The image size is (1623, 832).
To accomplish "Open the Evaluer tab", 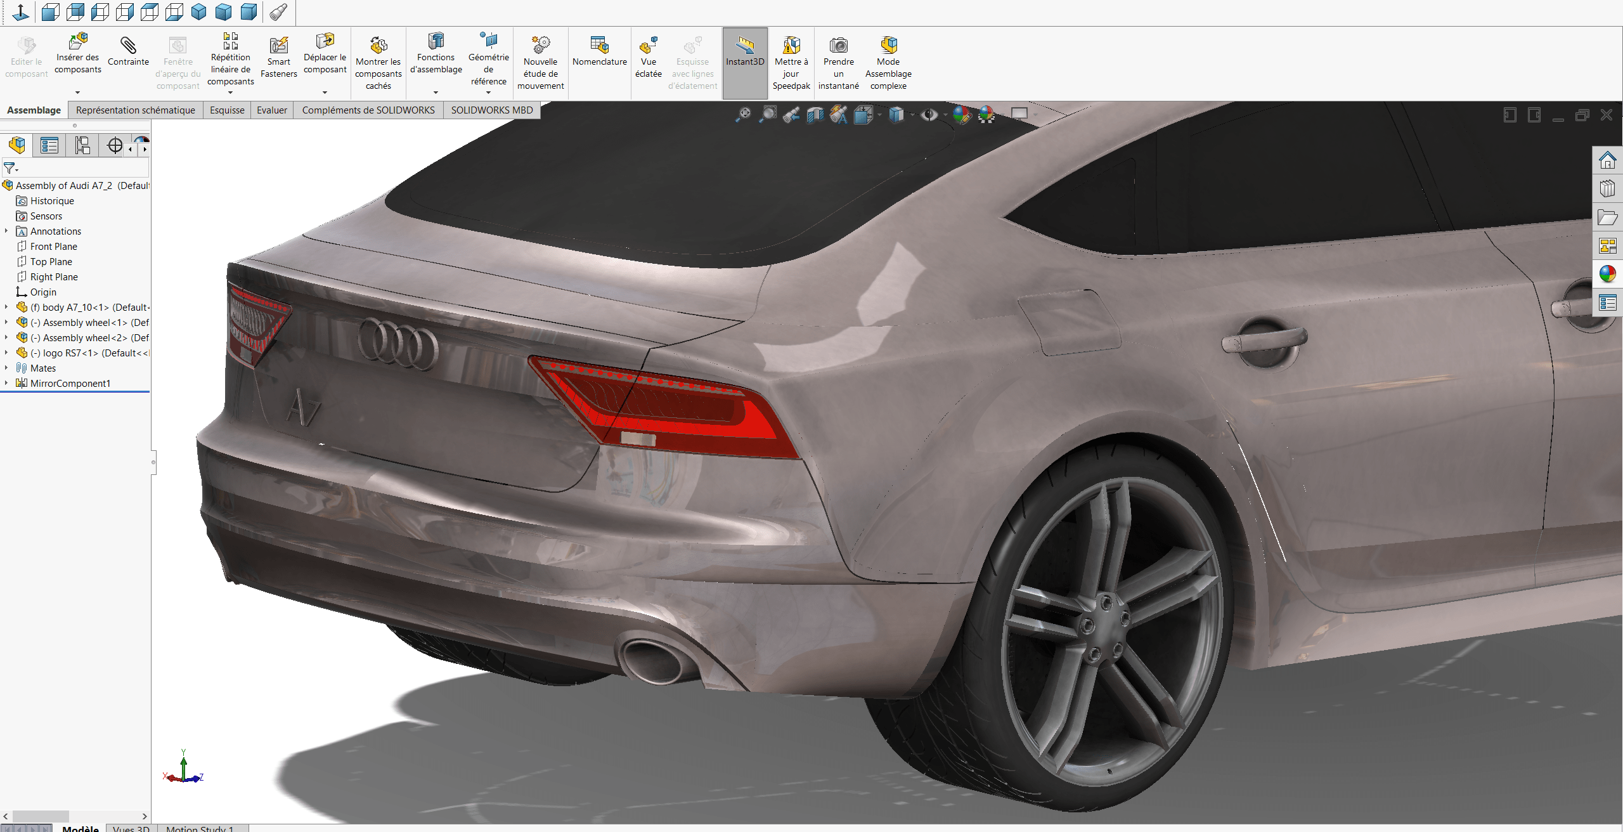I will (272, 110).
